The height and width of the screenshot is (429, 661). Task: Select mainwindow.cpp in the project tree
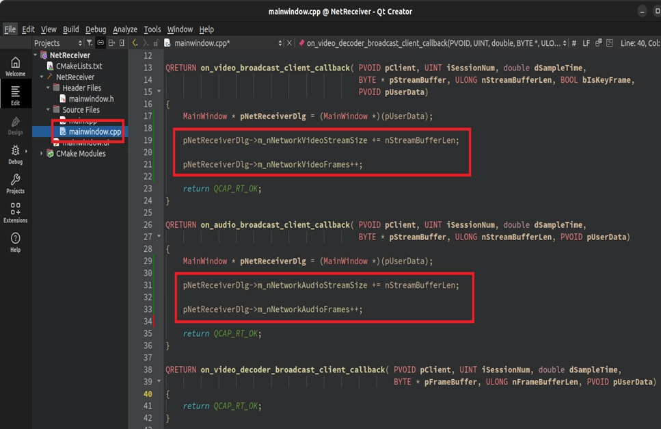pos(95,131)
